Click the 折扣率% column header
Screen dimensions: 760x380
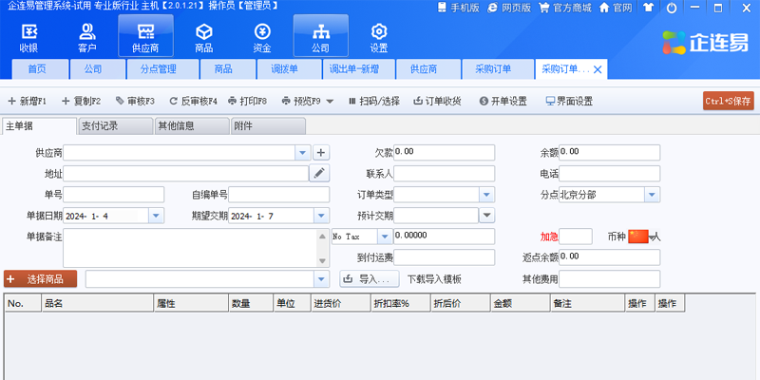point(401,303)
